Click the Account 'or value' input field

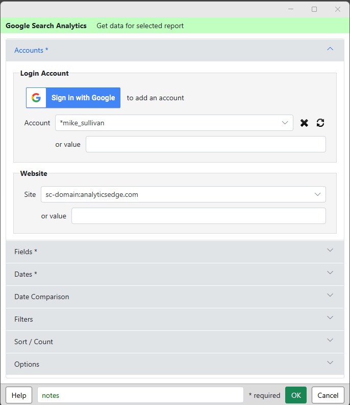pos(206,144)
